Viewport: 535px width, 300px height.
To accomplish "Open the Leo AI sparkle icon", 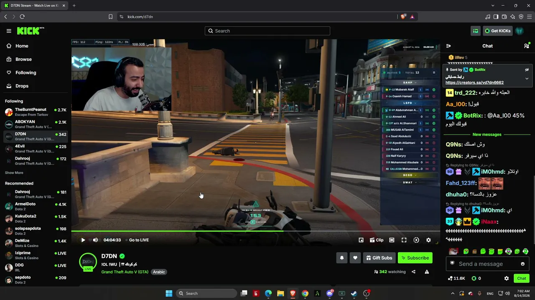I will (512, 17).
